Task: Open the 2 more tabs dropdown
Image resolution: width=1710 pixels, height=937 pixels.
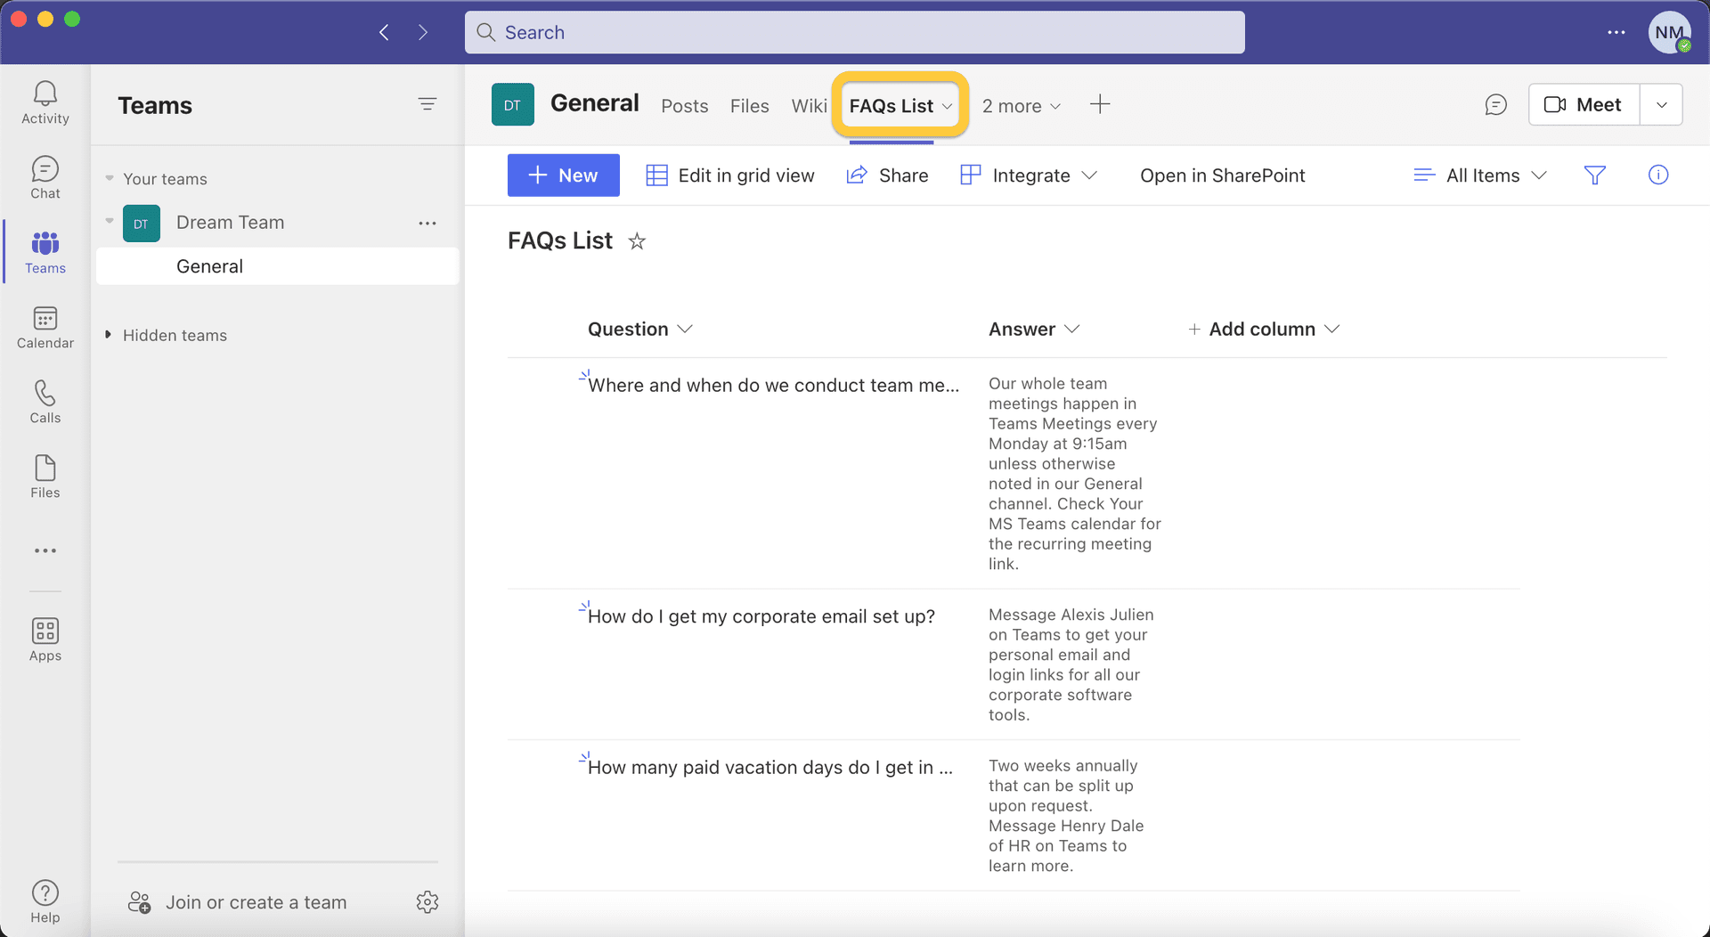Action: [1021, 106]
